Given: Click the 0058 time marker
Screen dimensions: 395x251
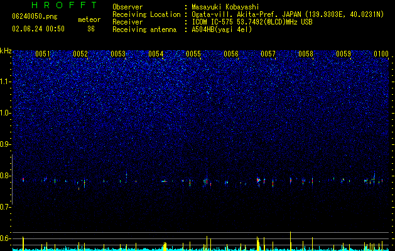Looking at the screenshot, I should coord(306,54).
